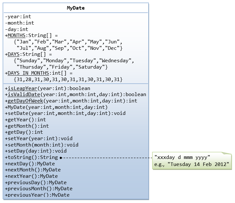Select the previousDay():MyDate method
Screen dimensions: 235x203
(36, 182)
